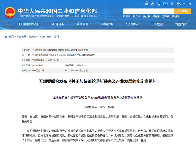Click the RSS订阅 link
Viewport: 196px width, 146px height.
(x=187, y=4)
